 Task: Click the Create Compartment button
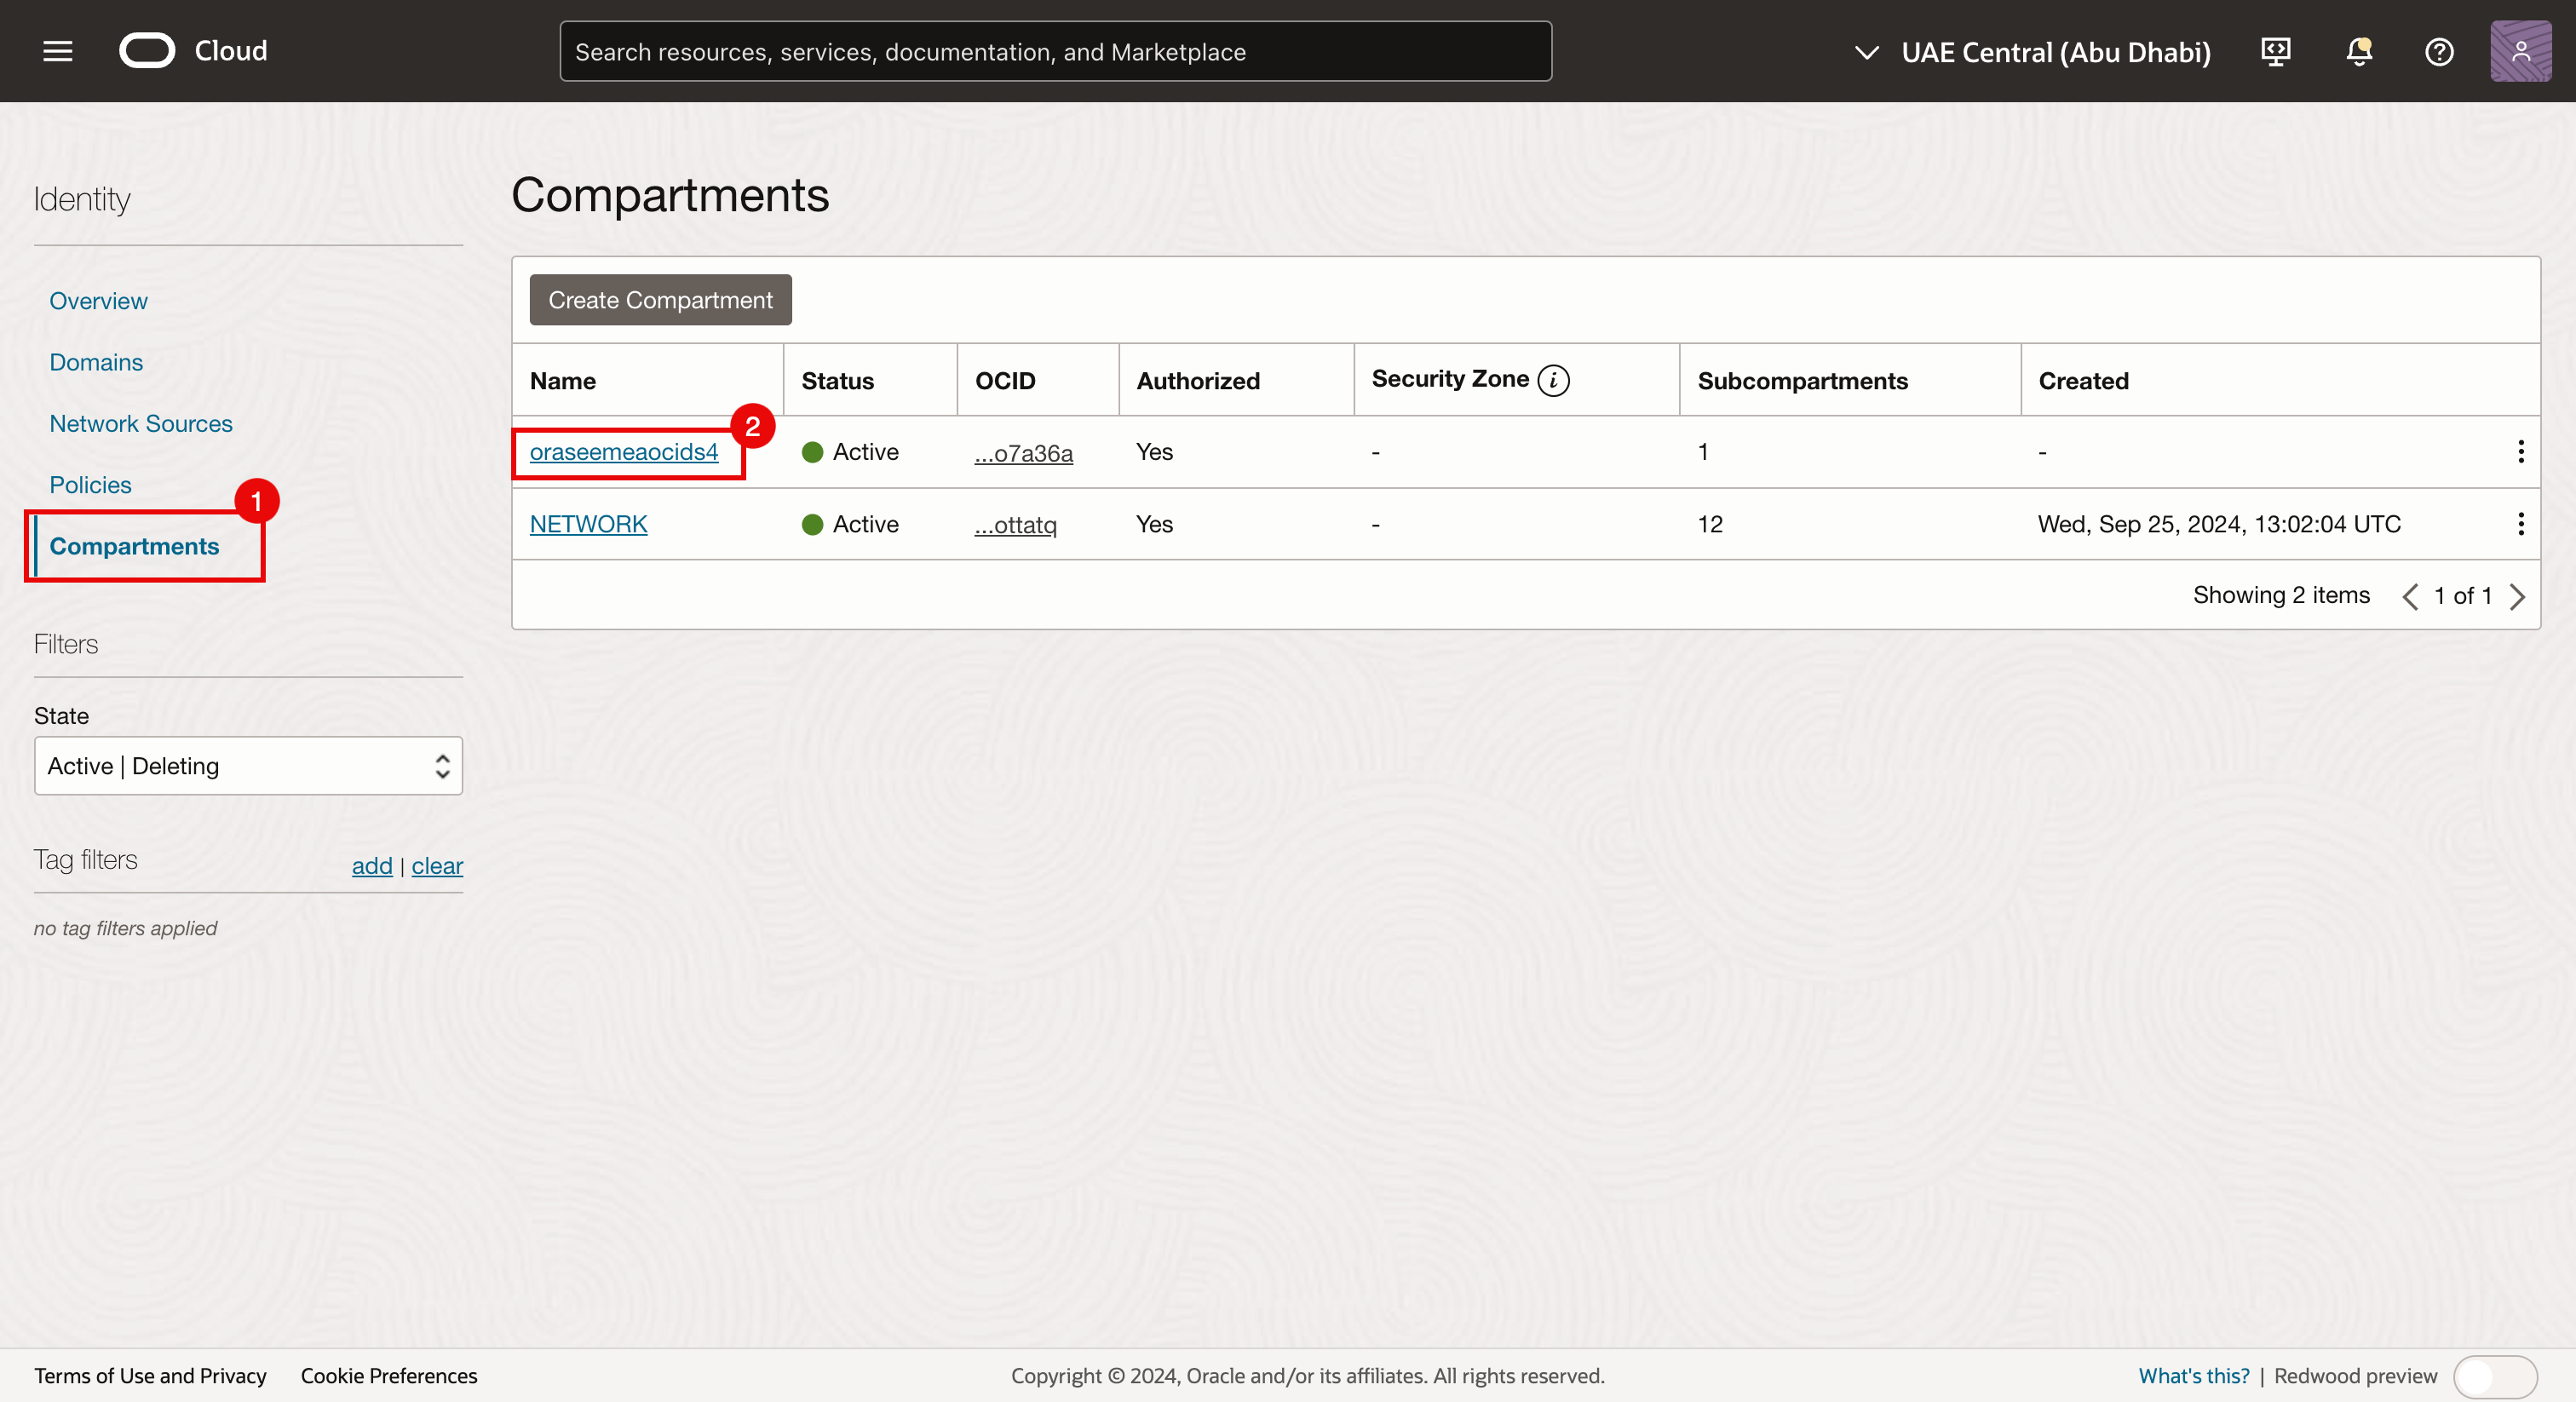[x=660, y=300]
